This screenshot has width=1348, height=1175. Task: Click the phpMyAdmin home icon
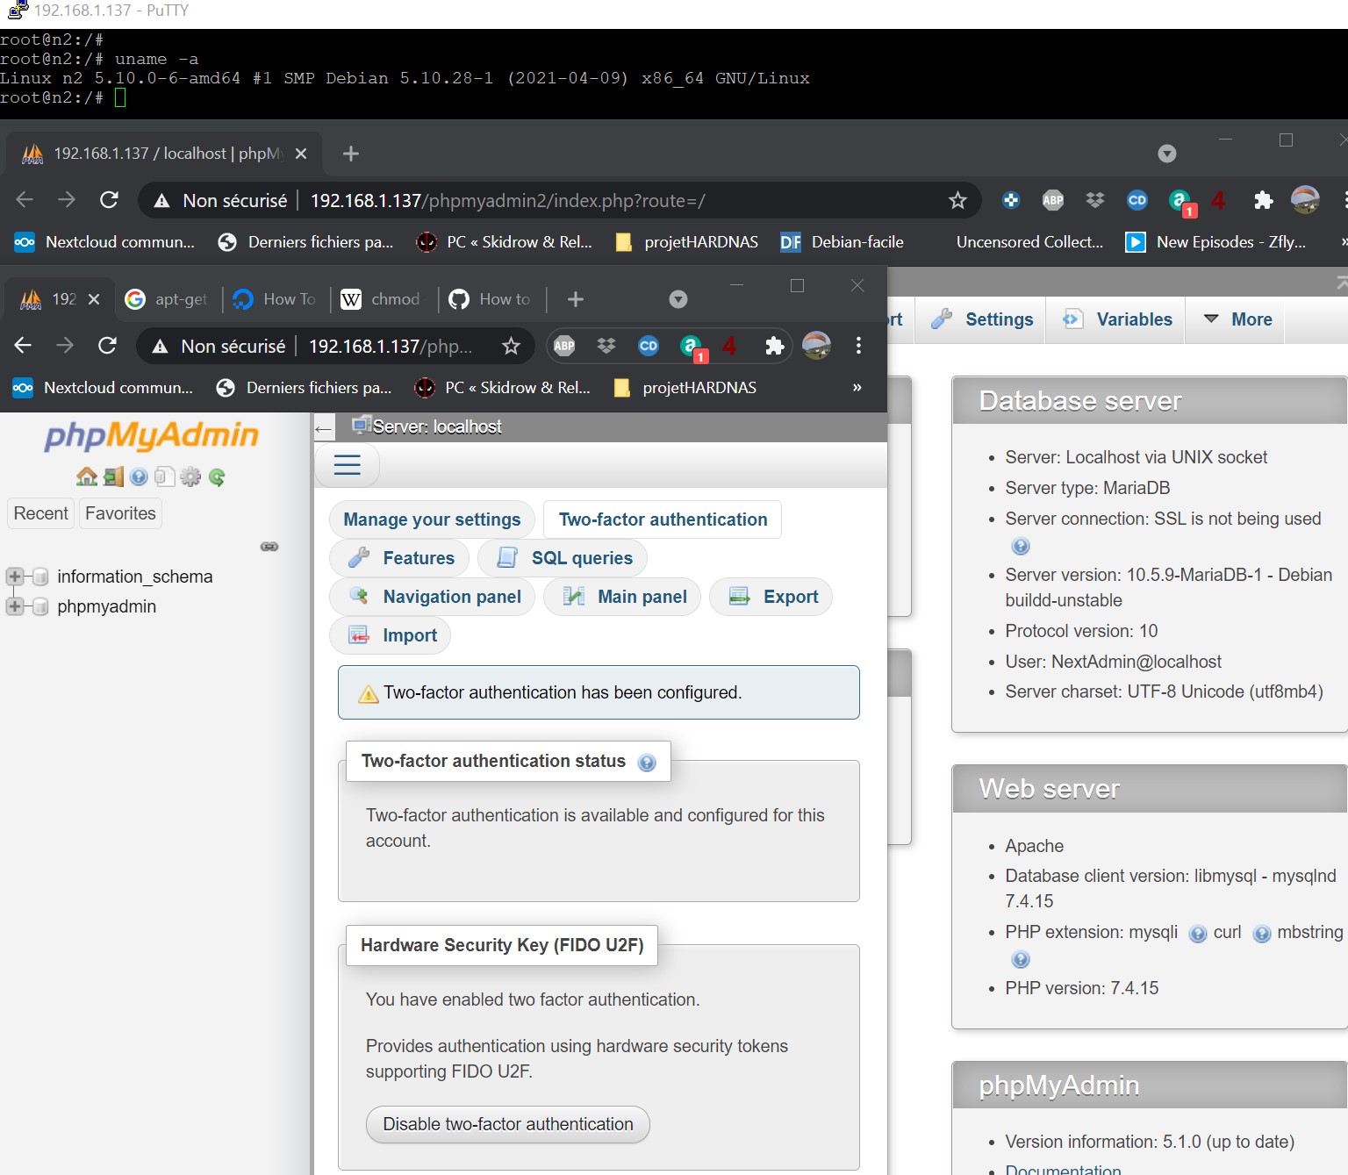85,476
